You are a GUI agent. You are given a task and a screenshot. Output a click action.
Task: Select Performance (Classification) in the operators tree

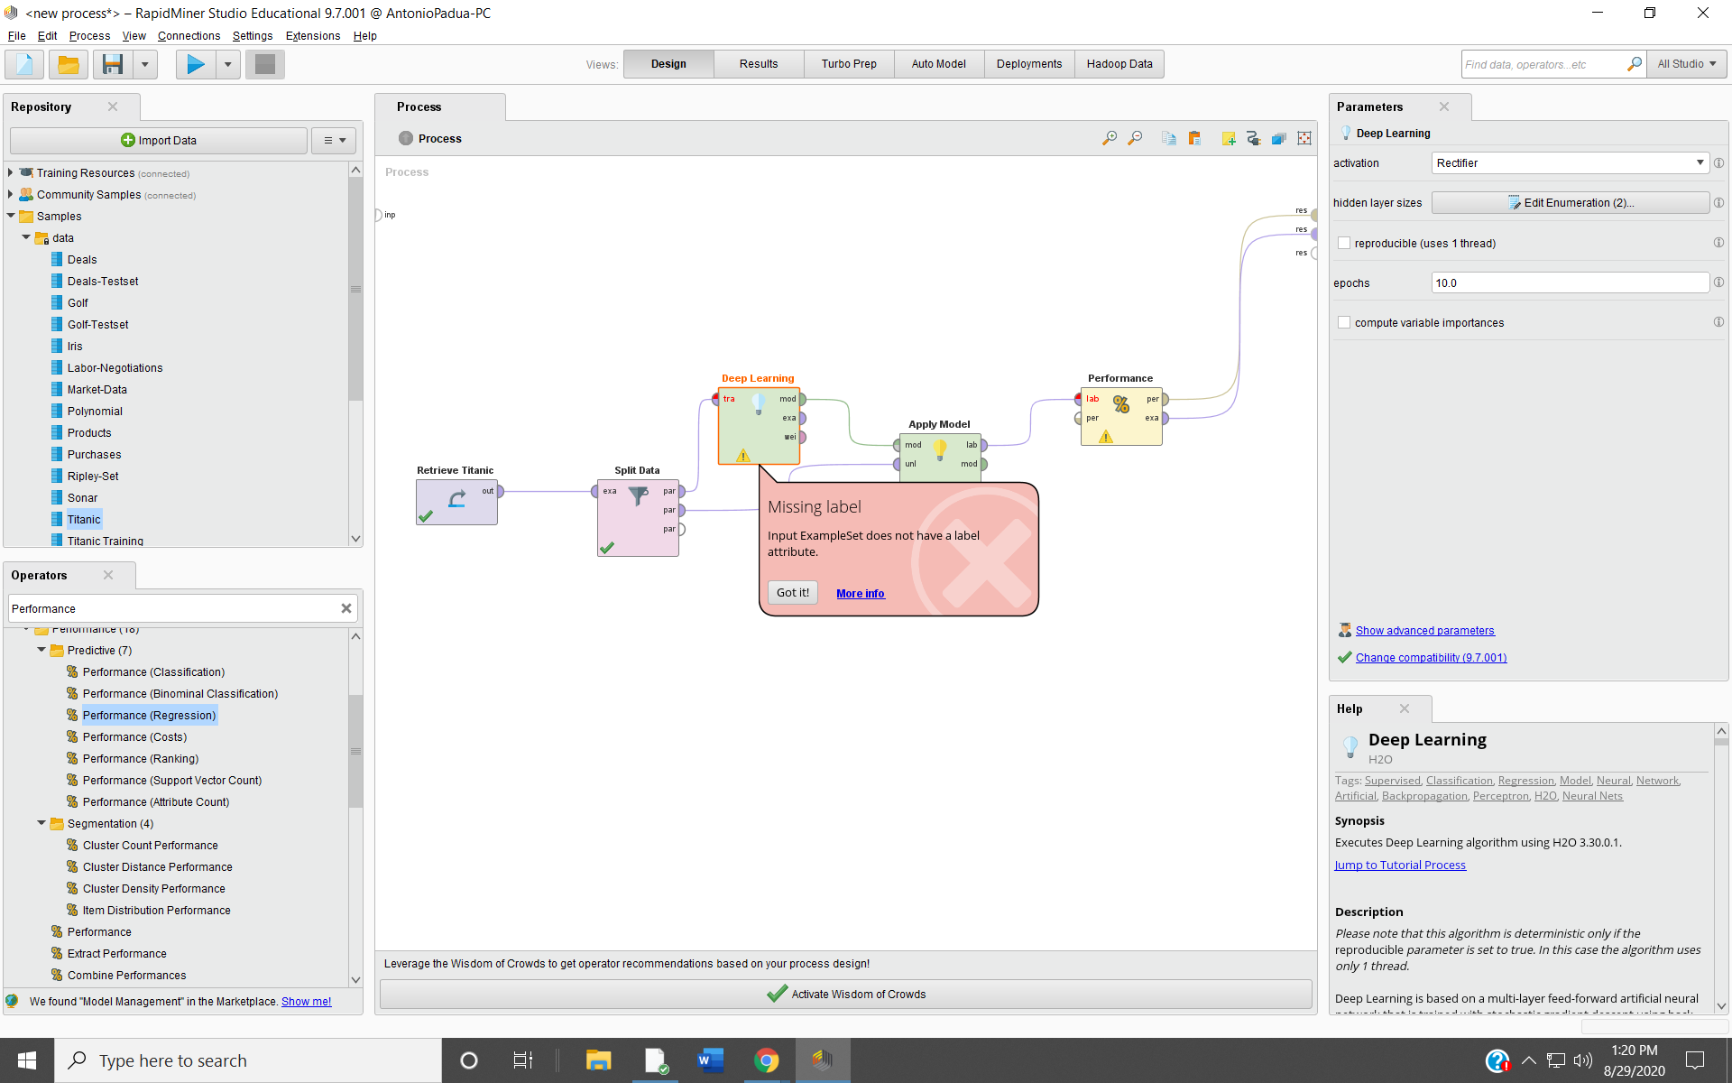pyautogui.click(x=153, y=672)
